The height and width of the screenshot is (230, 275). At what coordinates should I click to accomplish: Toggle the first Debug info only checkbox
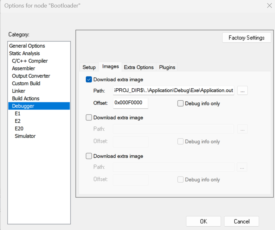180,104
